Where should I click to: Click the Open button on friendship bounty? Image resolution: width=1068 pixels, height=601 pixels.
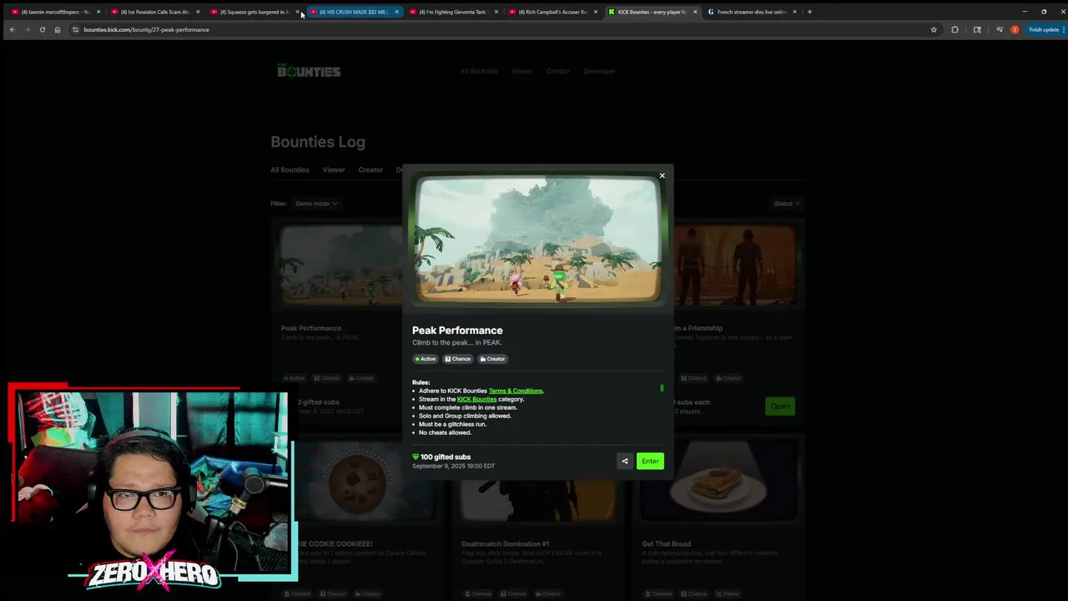point(780,407)
